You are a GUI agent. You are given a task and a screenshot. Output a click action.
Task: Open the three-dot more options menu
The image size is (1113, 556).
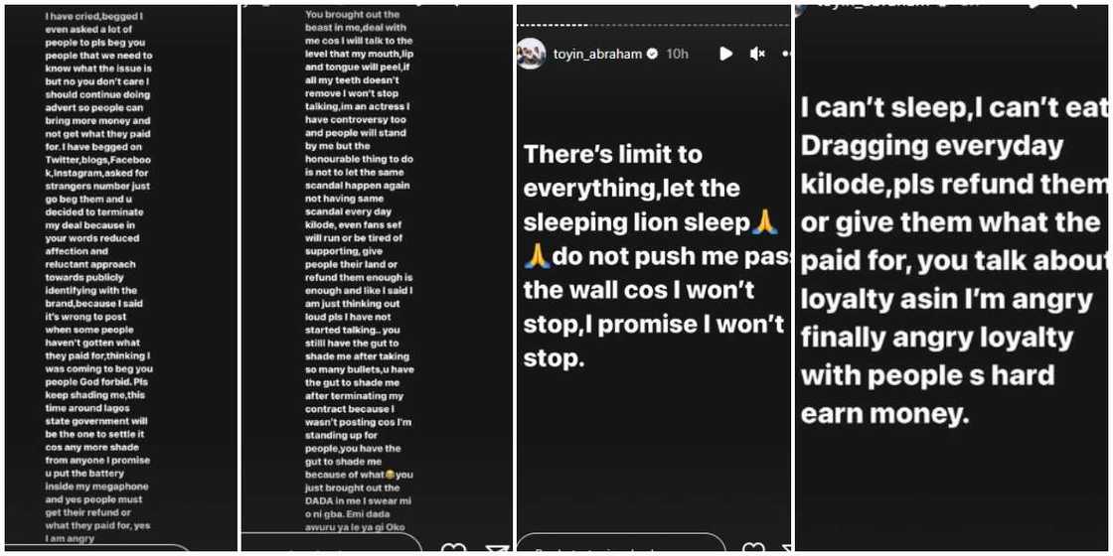[x=785, y=54]
